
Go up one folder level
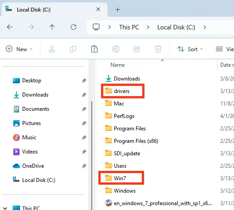[52, 27]
